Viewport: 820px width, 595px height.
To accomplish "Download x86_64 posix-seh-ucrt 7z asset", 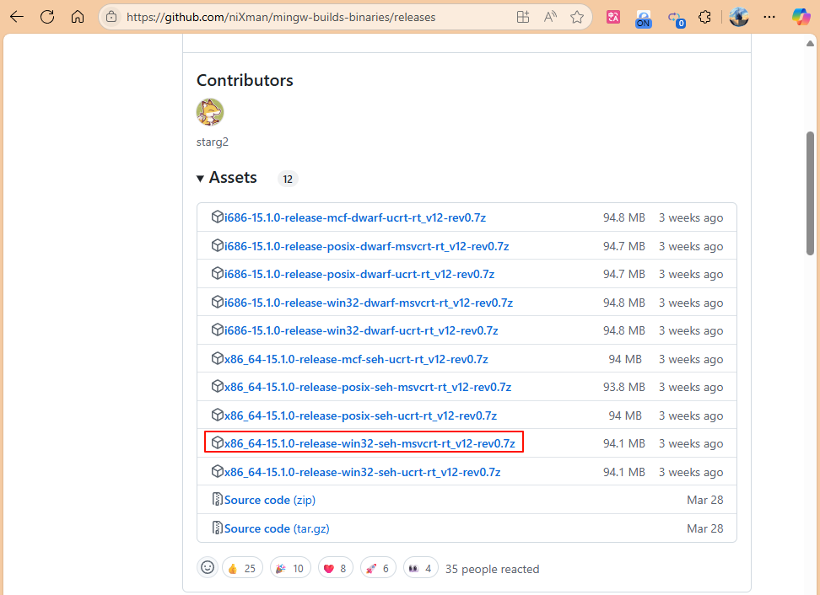I will [360, 415].
